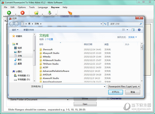The image size is (155, 114).
Task: Sort by 修改日期 column header
Action: [88, 44]
